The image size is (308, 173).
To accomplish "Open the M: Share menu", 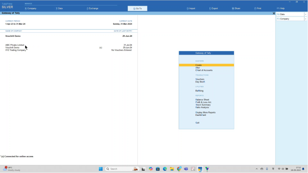I will click(236, 9).
